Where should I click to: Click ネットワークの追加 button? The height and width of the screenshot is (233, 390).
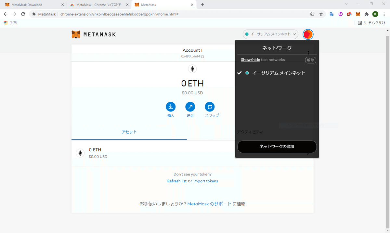coord(277,147)
